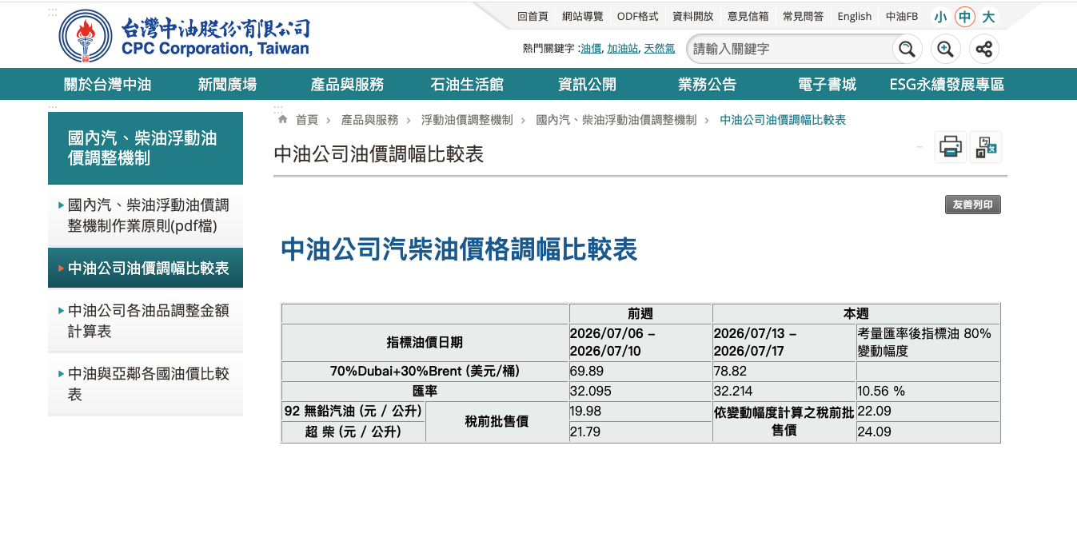The width and height of the screenshot is (1077, 549).
Task: Click 回首頁 top link
Action: 533,17
